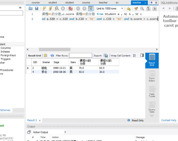This screenshot has width=178, height=141.
Task: Select Columns under student table
Action: [6, 48]
